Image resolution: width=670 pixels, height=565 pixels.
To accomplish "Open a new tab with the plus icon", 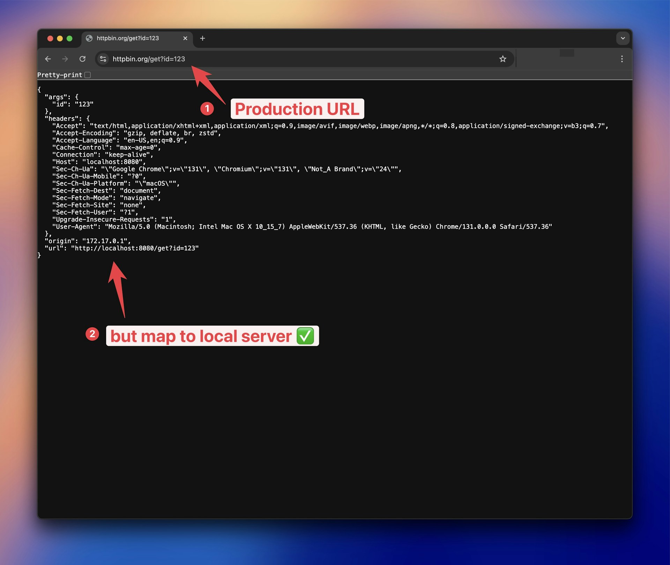I will click(x=202, y=38).
